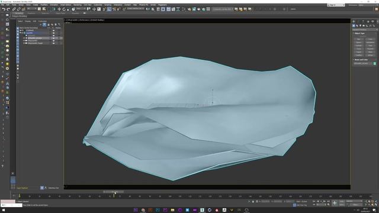Toggle 3D Snaps in main toolbar
379x213 pixels.
[104, 9]
